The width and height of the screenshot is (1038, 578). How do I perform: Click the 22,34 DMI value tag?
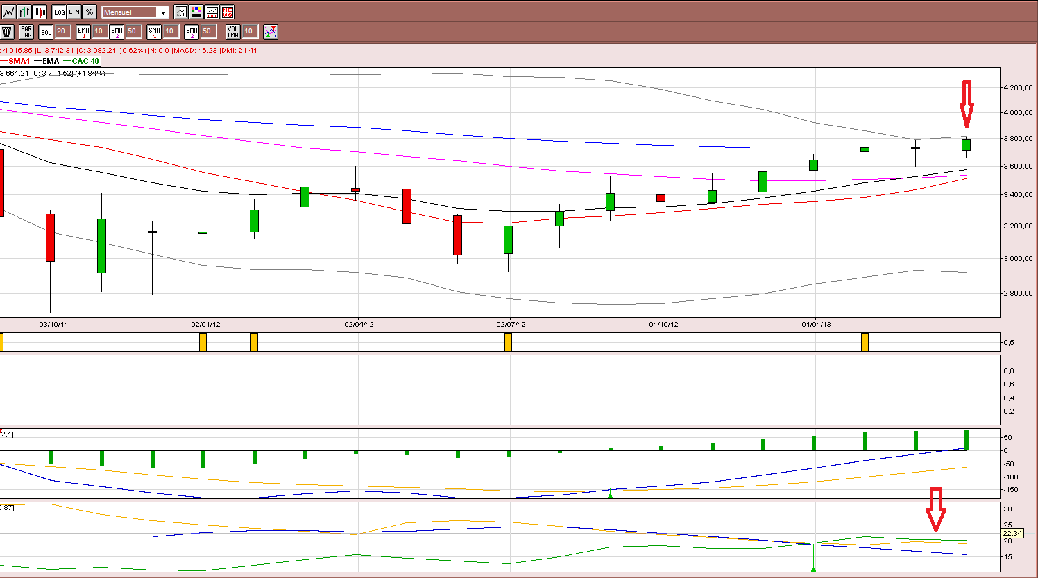(1012, 534)
